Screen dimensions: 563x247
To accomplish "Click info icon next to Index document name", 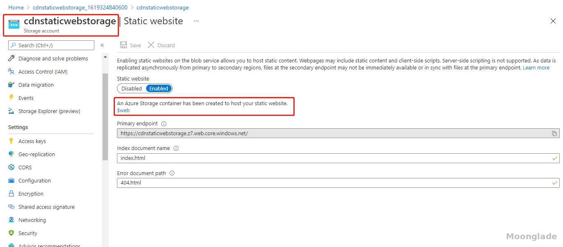I will pyautogui.click(x=176, y=148).
